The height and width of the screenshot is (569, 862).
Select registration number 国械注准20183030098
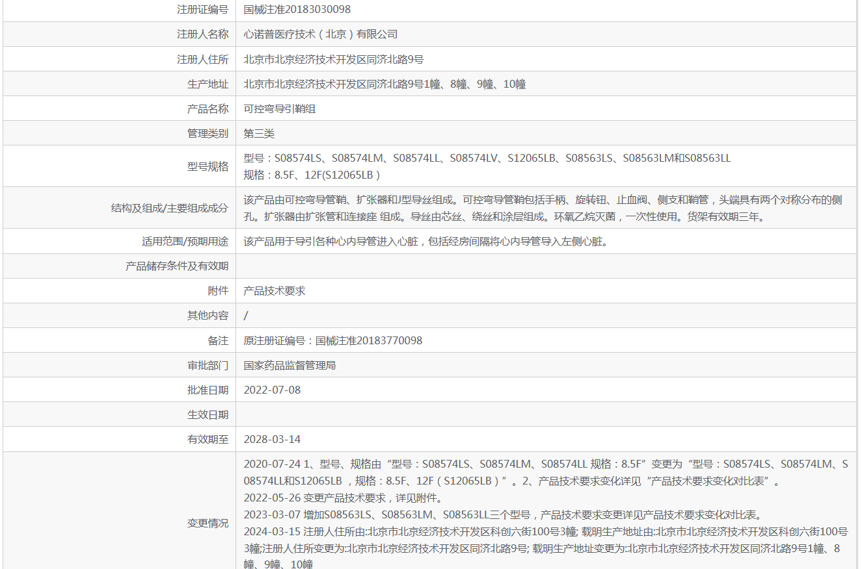tap(297, 10)
